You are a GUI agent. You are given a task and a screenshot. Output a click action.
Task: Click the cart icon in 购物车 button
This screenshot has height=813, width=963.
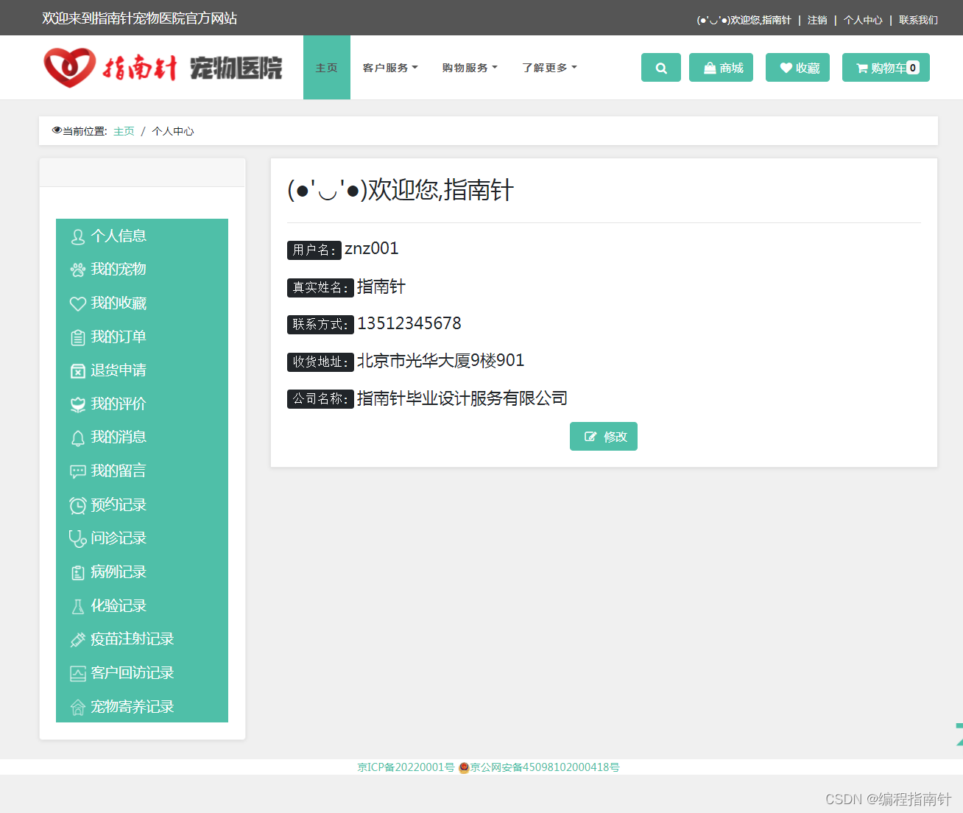pos(862,68)
